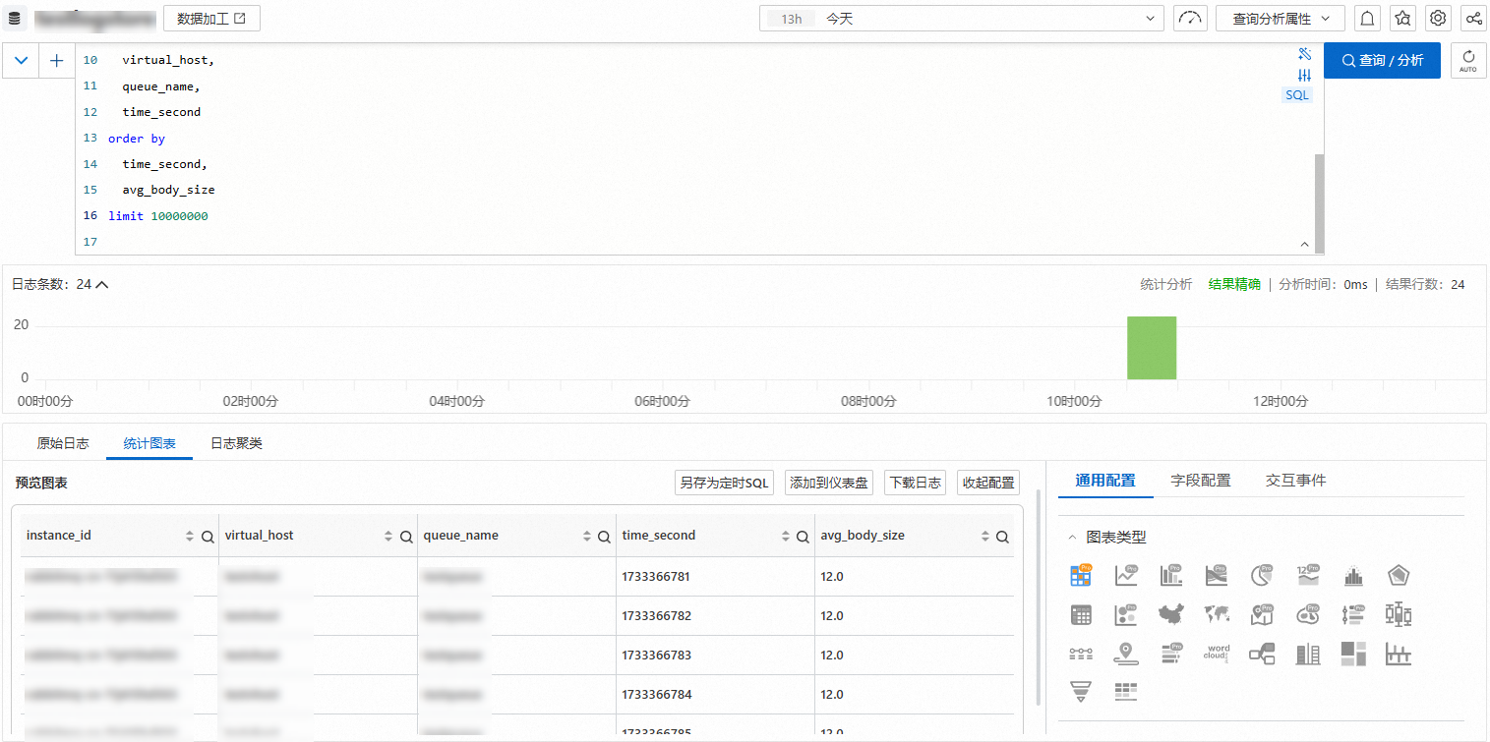Save query with the star icon
The height and width of the screenshot is (742, 1490).
tap(1402, 19)
